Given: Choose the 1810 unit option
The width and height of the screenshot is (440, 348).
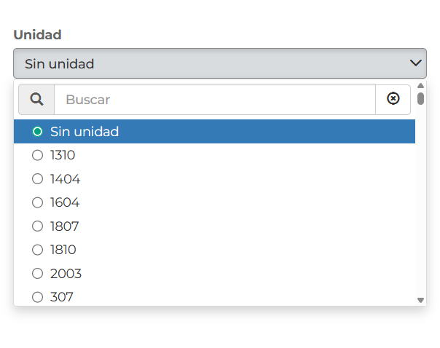Looking at the screenshot, I should 38,250.
